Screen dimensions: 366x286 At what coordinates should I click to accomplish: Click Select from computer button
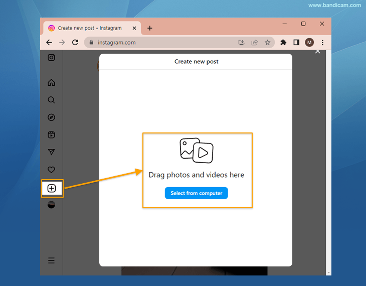click(x=196, y=193)
